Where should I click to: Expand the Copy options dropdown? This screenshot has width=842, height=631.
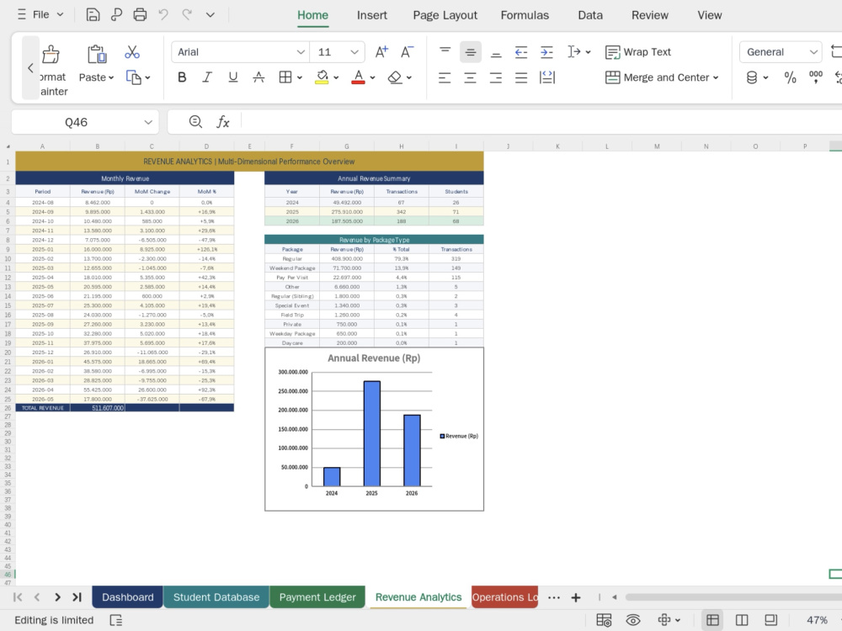[x=147, y=77]
